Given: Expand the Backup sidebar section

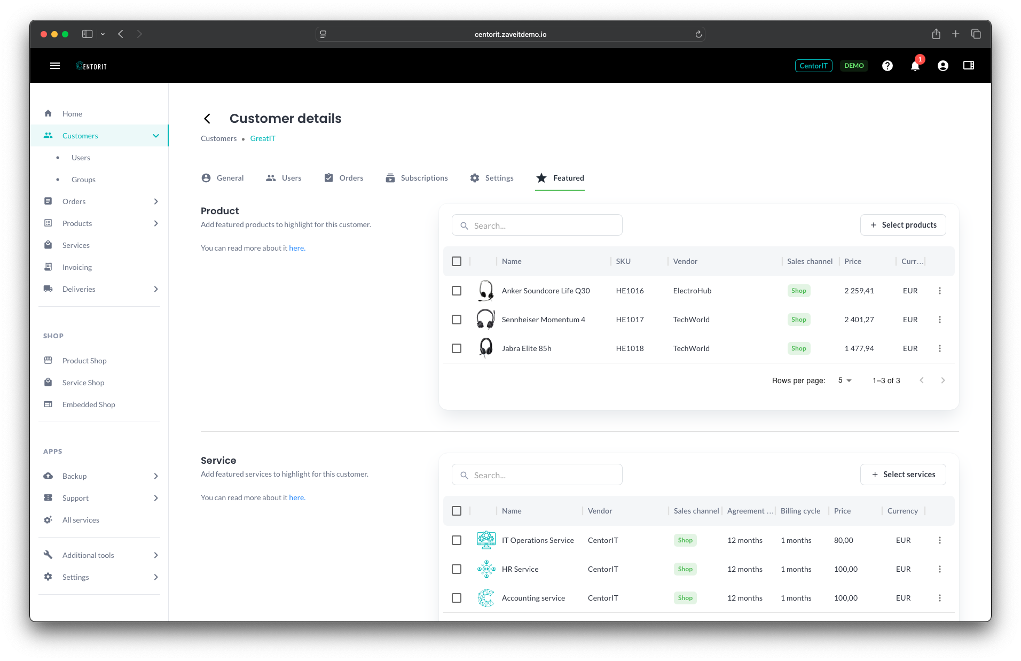Looking at the screenshot, I should pyautogui.click(x=156, y=476).
